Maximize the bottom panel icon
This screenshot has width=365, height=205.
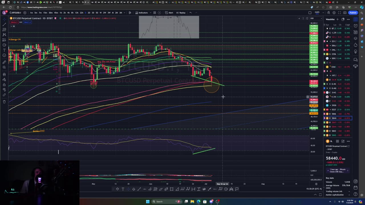(320, 195)
